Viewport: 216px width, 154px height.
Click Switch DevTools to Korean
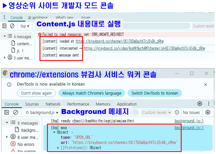click(155, 93)
